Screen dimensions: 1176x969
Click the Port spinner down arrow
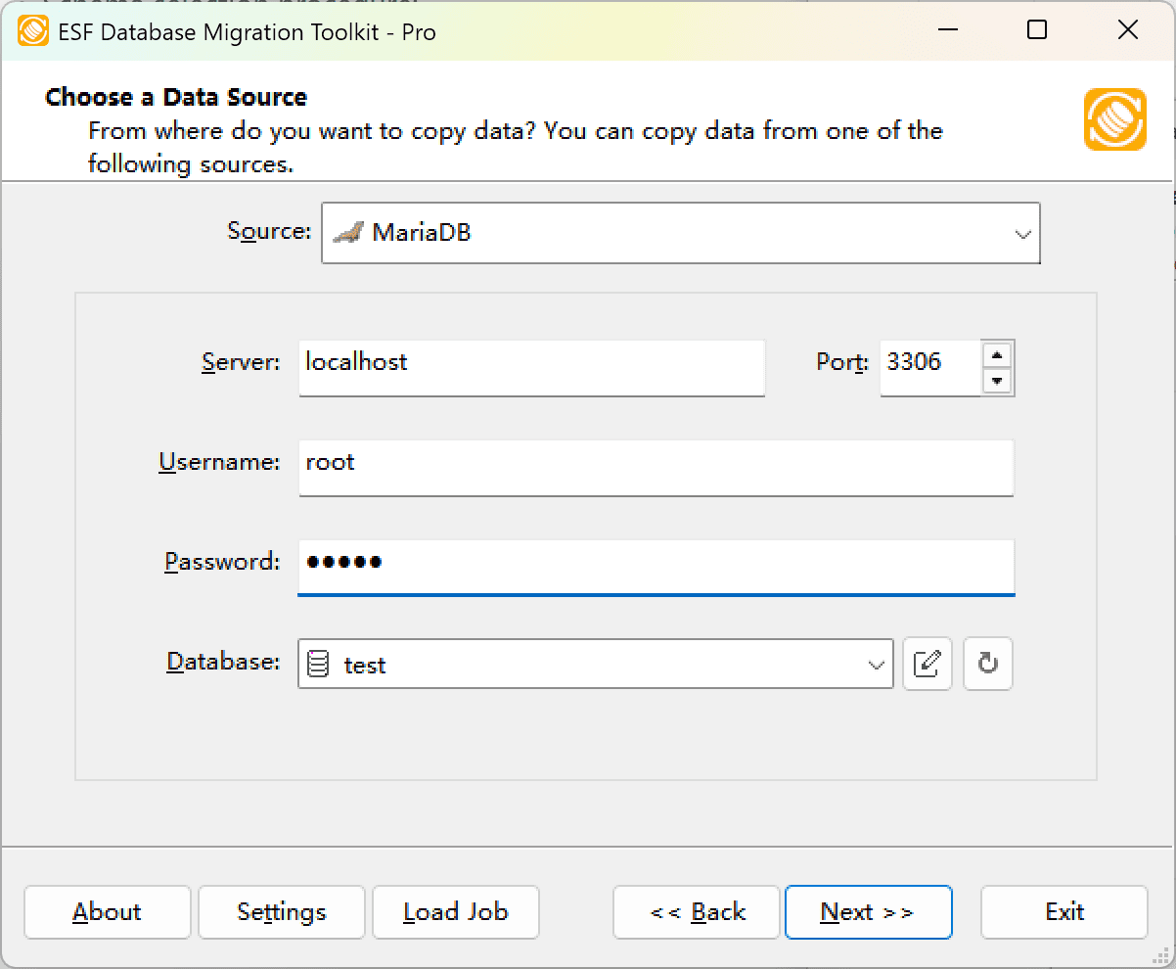pos(998,380)
